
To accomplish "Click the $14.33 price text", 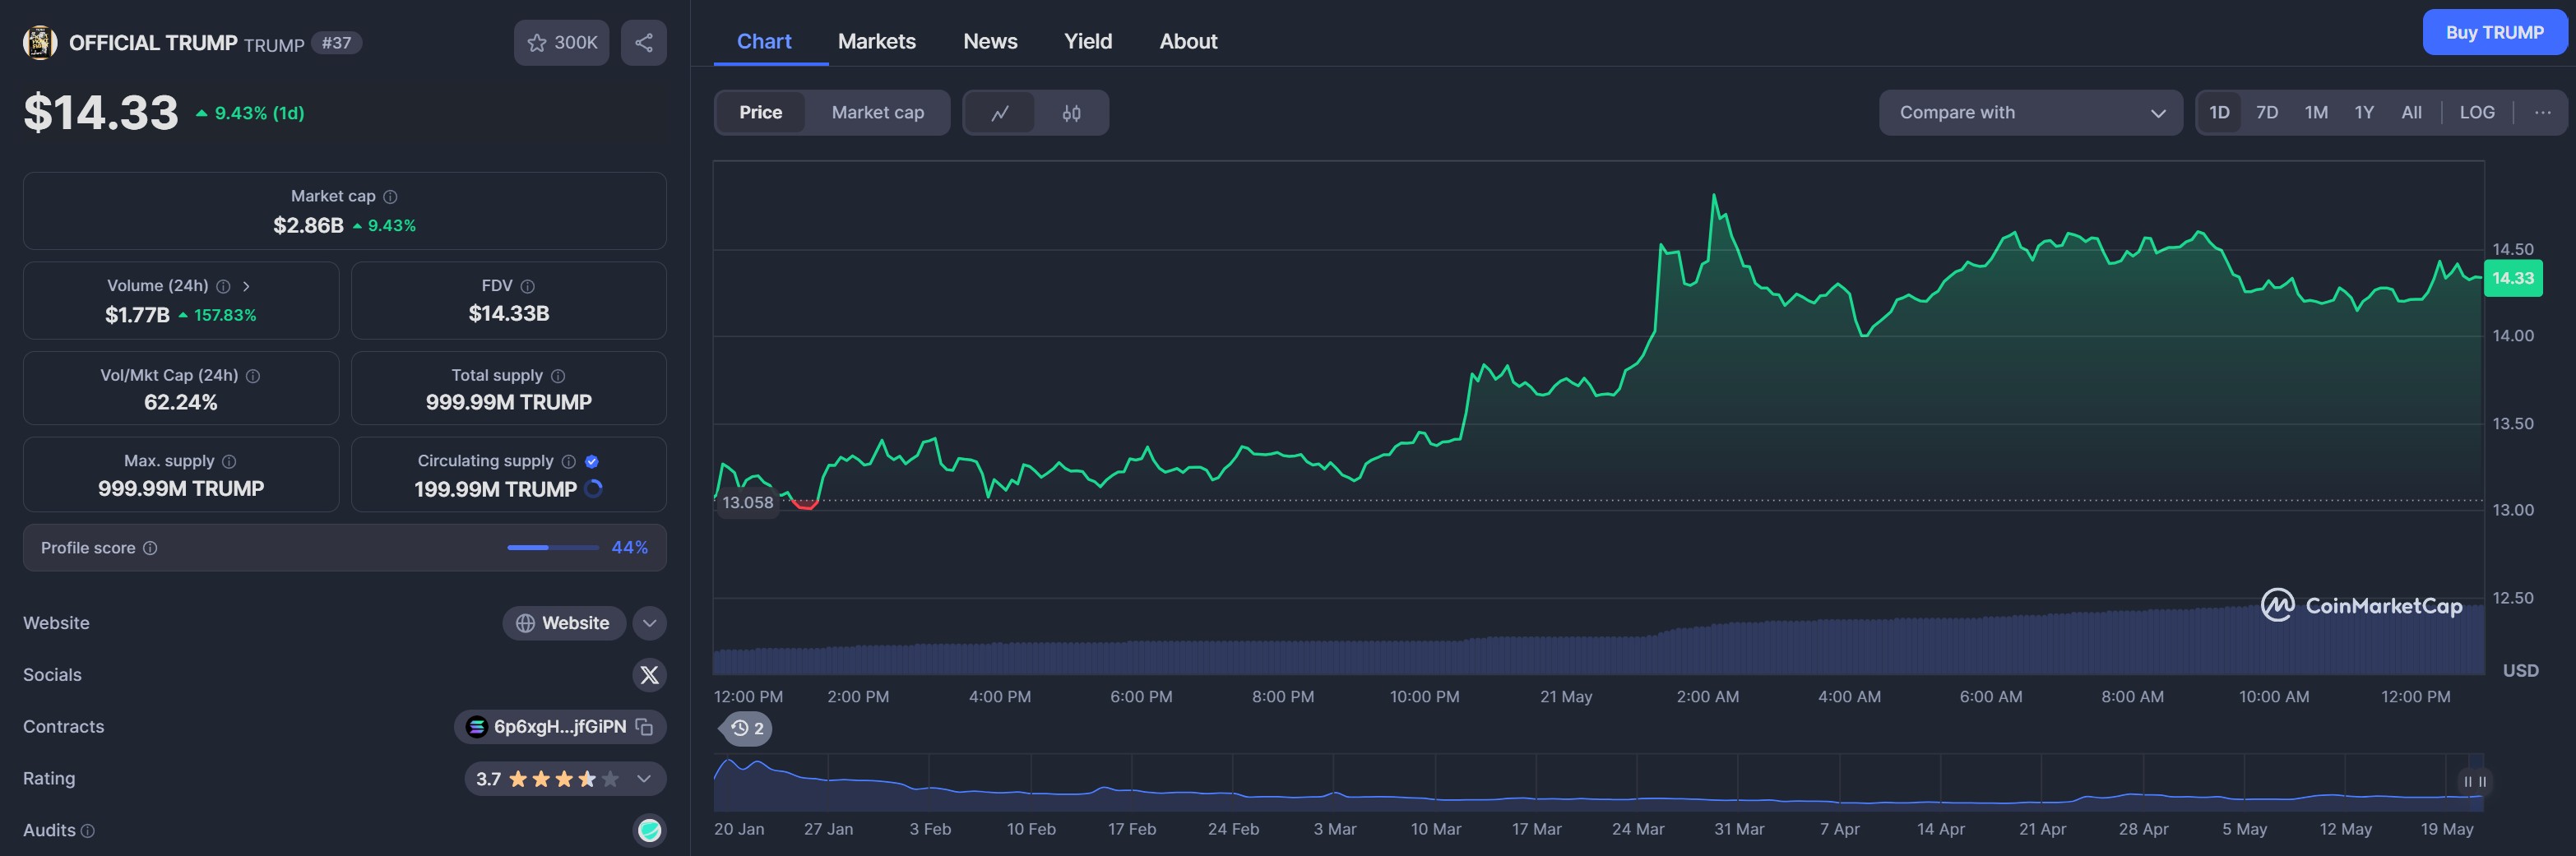I will click(x=101, y=112).
